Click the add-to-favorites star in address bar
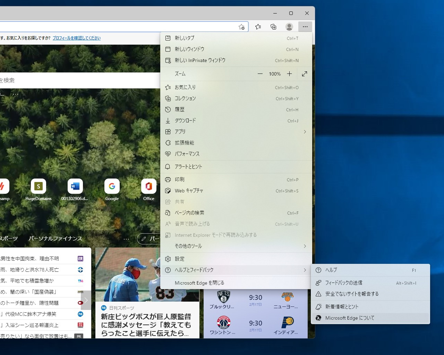Screen dimensions: 444x355 pos(241,27)
